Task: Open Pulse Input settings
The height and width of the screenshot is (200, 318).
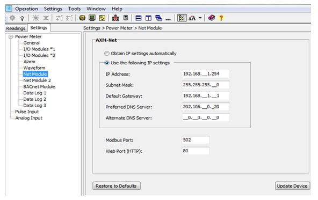Action: tap(27, 112)
